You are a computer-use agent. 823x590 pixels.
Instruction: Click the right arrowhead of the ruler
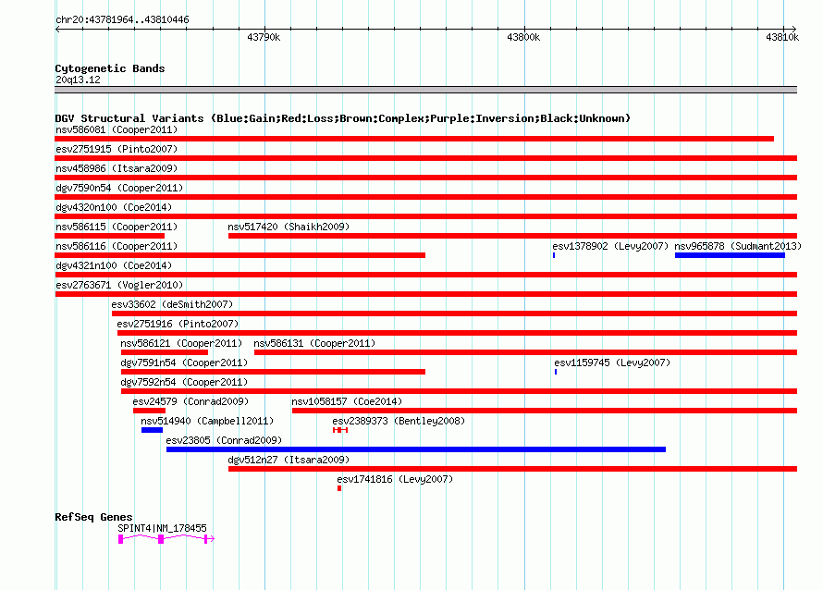[793, 29]
